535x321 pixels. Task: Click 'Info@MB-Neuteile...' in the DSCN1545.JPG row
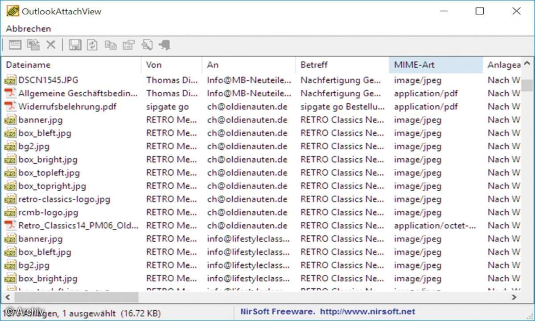249,80
